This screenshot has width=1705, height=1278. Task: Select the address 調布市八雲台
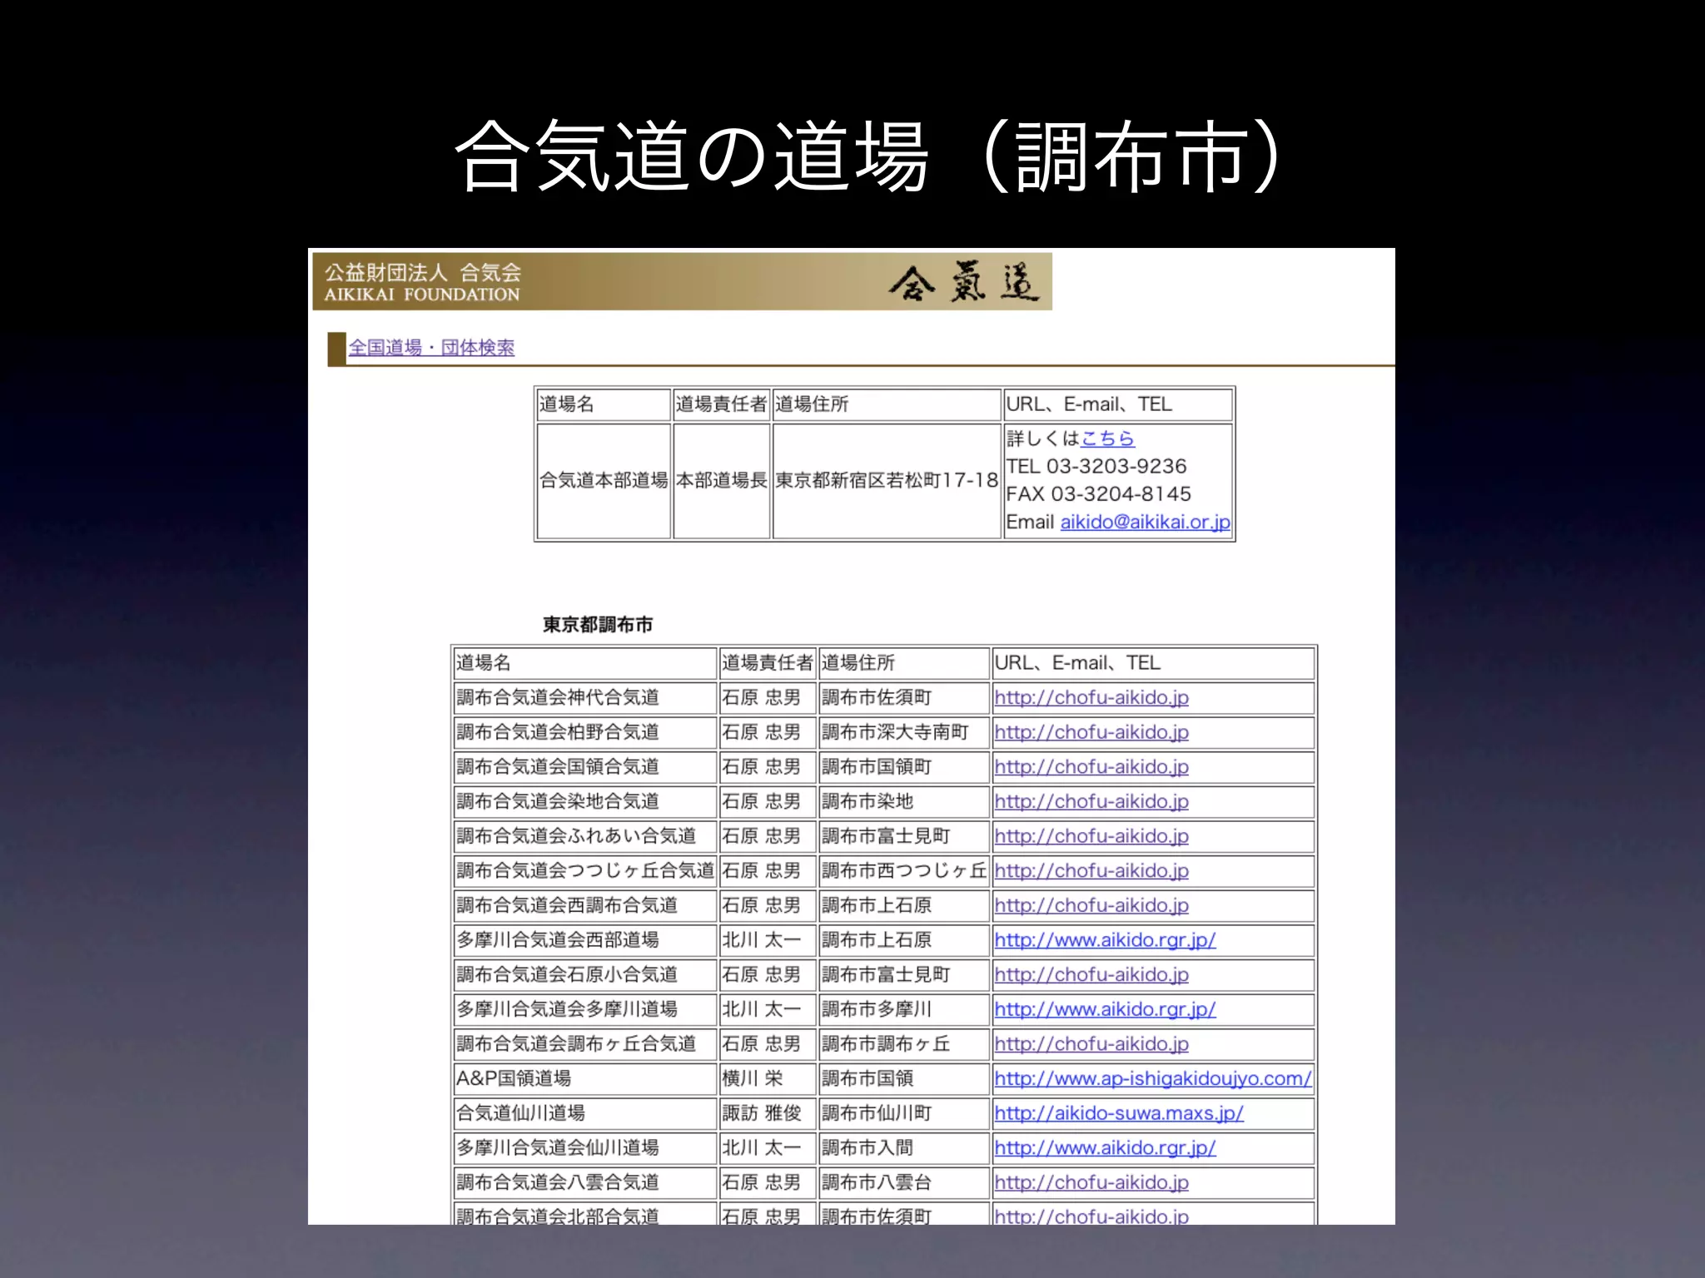click(x=877, y=1183)
